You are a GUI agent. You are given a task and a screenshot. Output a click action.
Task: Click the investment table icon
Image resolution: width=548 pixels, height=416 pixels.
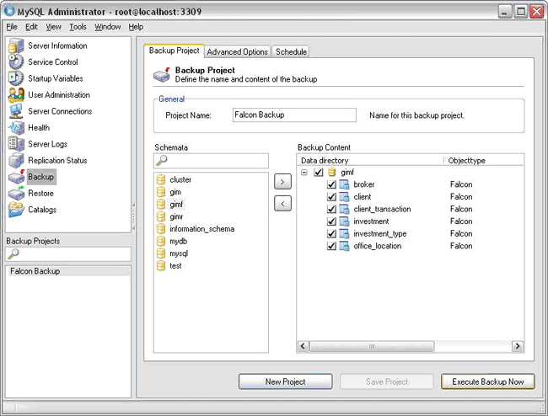[344, 221]
